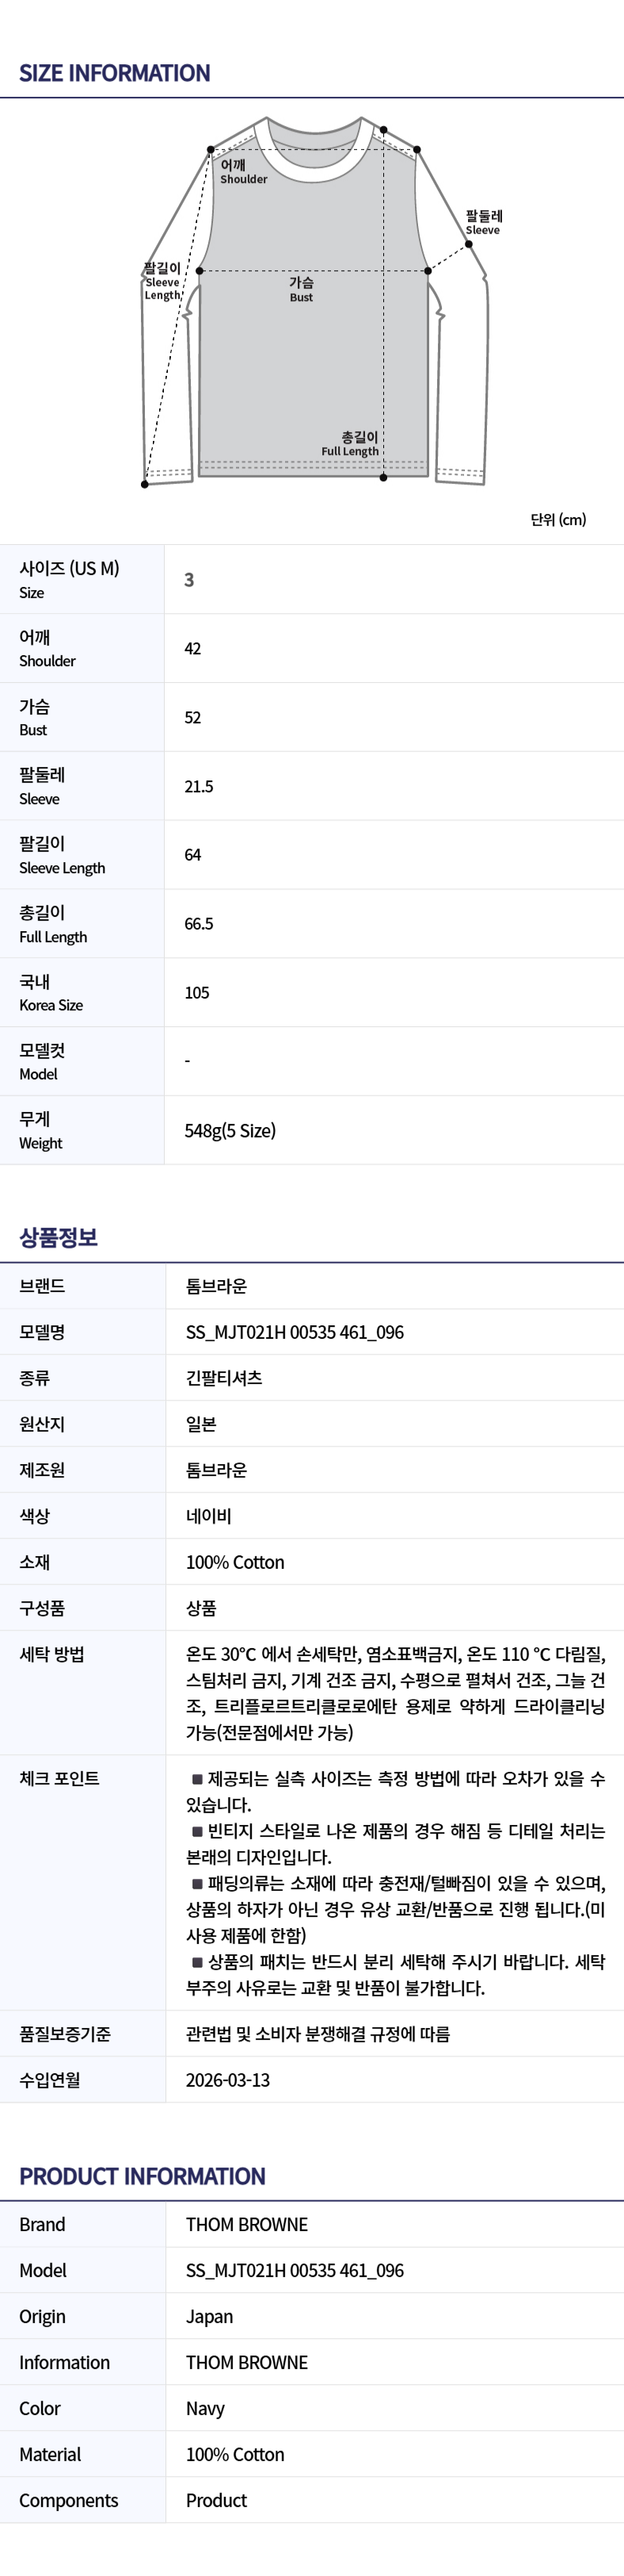Click the Navy color value
The width and height of the screenshot is (624, 2576).
[204, 2408]
